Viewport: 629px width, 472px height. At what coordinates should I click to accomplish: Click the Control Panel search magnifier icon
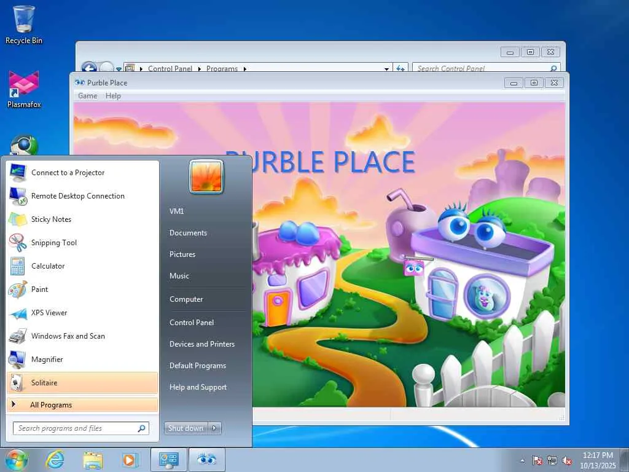coord(553,68)
